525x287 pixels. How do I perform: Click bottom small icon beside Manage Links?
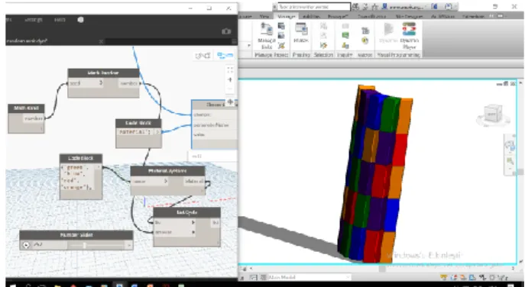[281, 45]
